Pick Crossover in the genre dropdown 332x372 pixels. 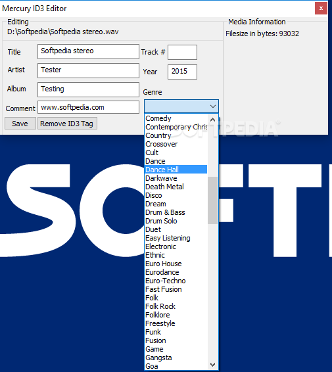[176, 144]
